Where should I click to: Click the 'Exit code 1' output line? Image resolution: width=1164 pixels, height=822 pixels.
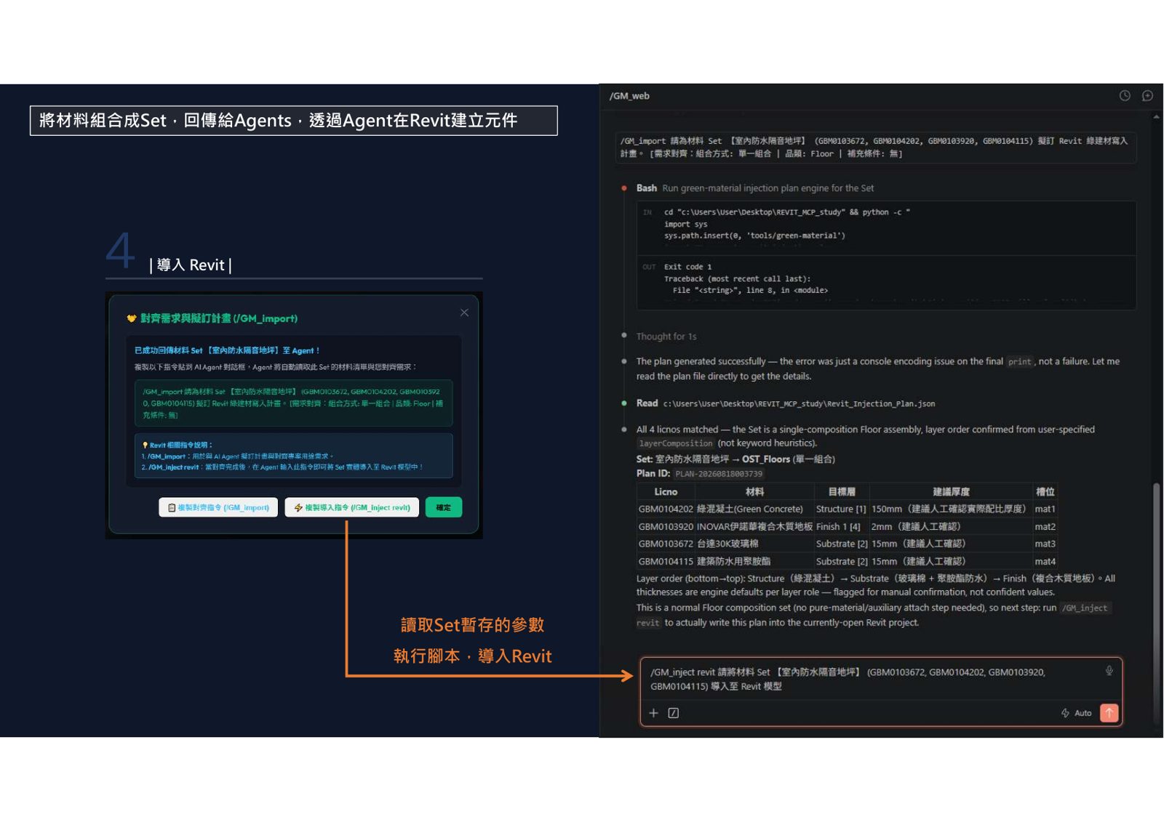[x=688, y=267]
